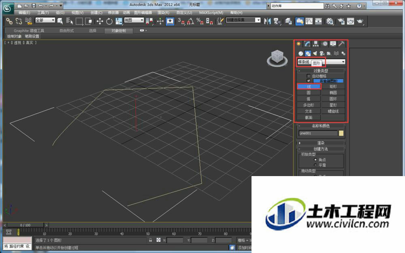The image size is (405, 253).
Task: Open the Layer Manager icon
Action: click(x=288, y=21)
